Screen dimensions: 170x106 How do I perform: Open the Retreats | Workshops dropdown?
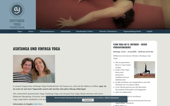109,31
